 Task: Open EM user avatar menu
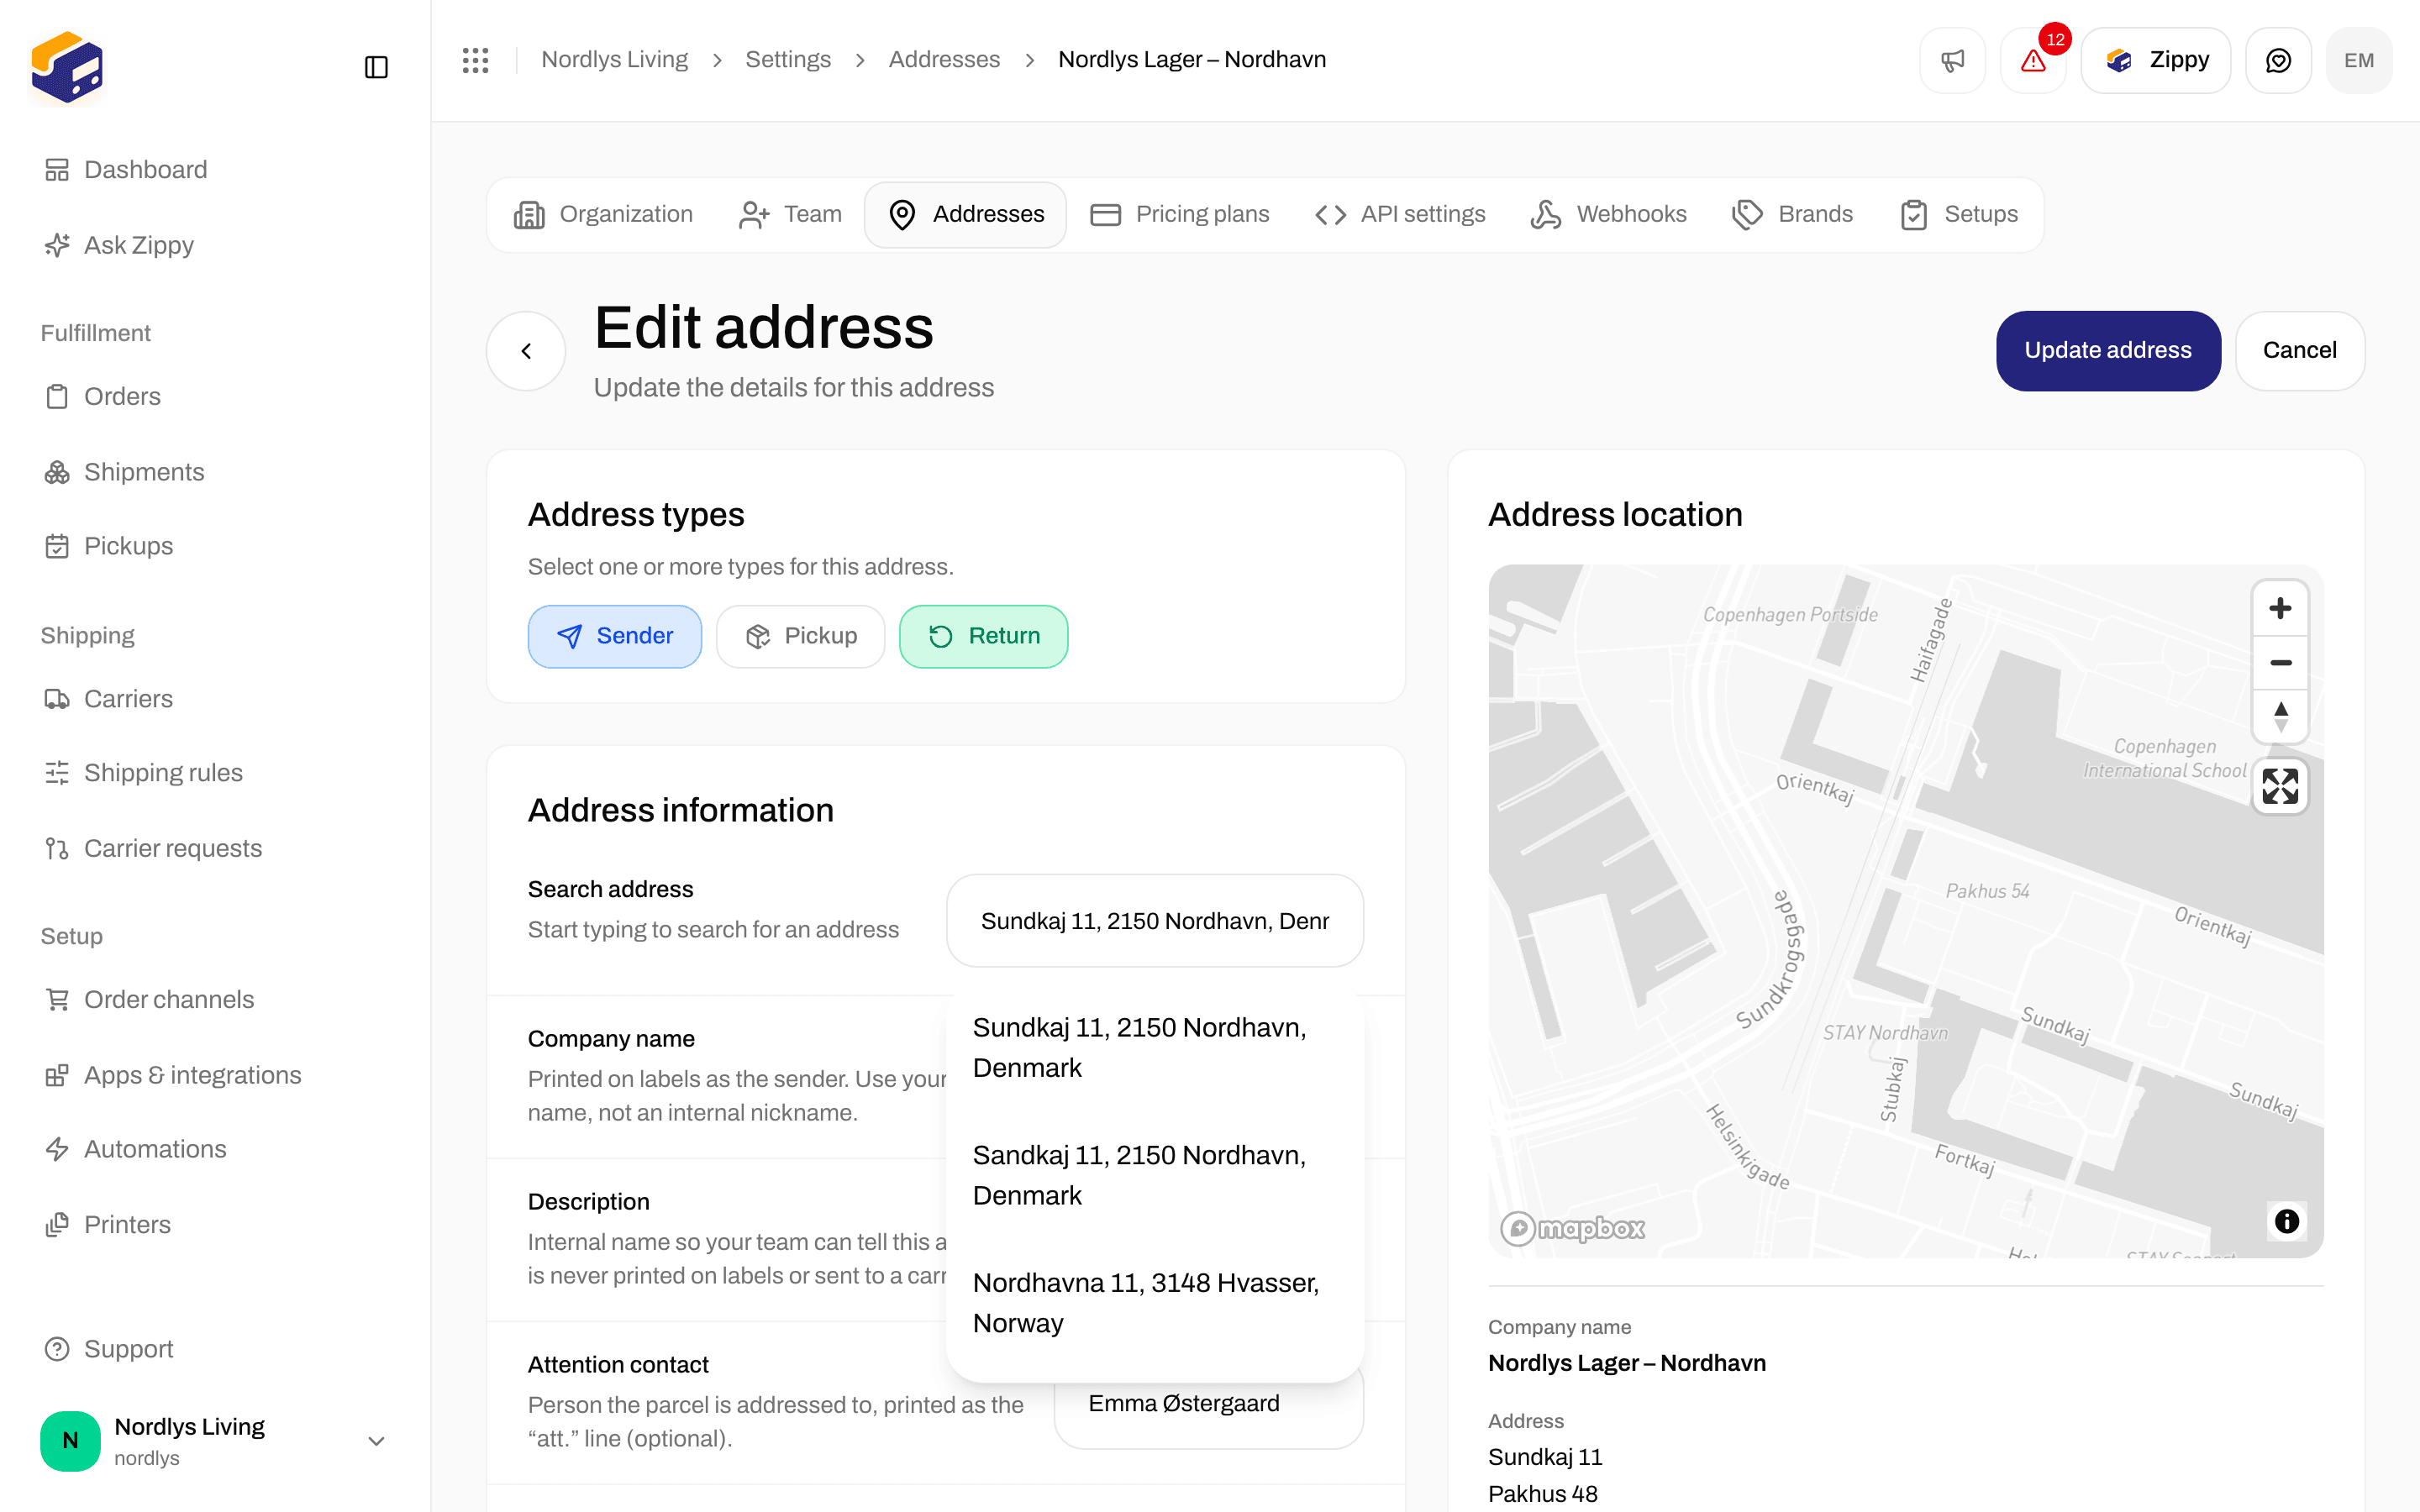(x=2359, y=60)
